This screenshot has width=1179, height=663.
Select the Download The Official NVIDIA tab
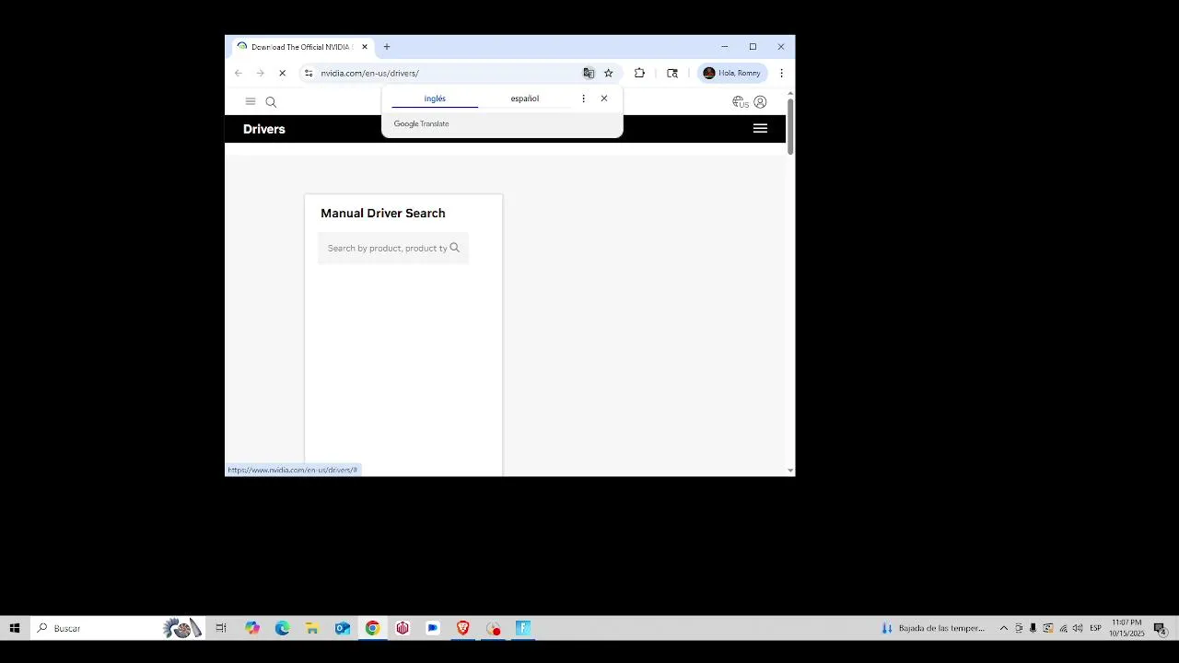(300, 47)
